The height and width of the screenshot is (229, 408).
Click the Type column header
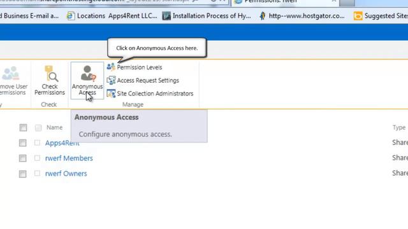pos(399,127)
